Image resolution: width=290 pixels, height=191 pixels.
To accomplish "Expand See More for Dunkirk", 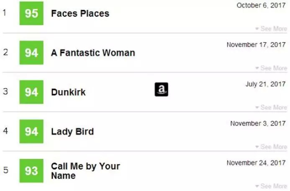I will click(271, 108).
